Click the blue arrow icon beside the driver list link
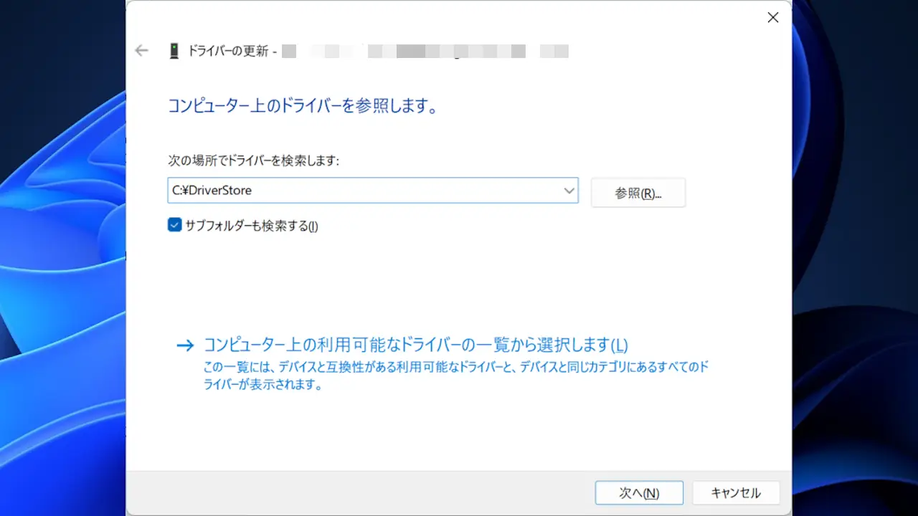The image size is (918, 516). pyautogui.click(x=185, y=345)
